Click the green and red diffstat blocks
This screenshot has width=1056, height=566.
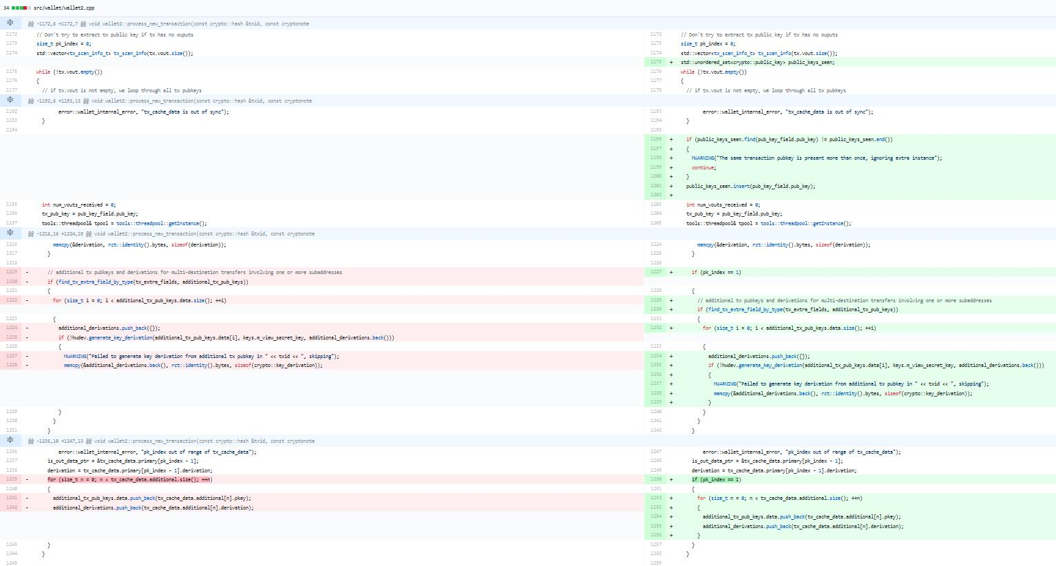pos(20,8)
